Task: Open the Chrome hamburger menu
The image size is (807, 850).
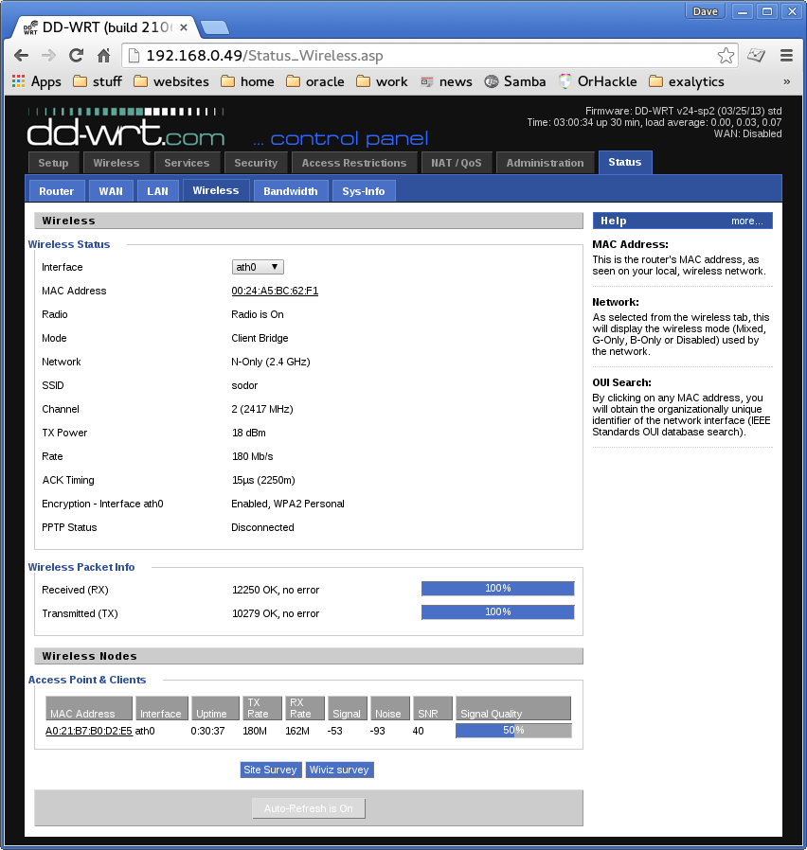Action: click(x=786, y=55)
